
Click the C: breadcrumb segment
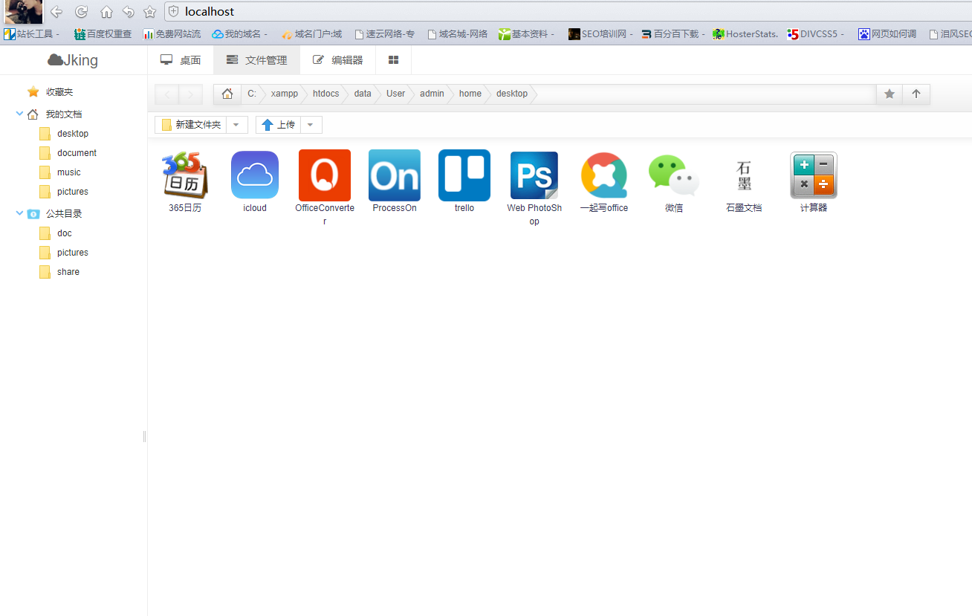tap(251, 94)
